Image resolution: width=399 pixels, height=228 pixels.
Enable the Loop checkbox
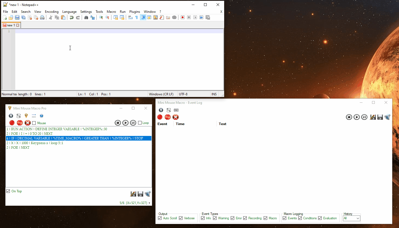click(x=140, y=123)
